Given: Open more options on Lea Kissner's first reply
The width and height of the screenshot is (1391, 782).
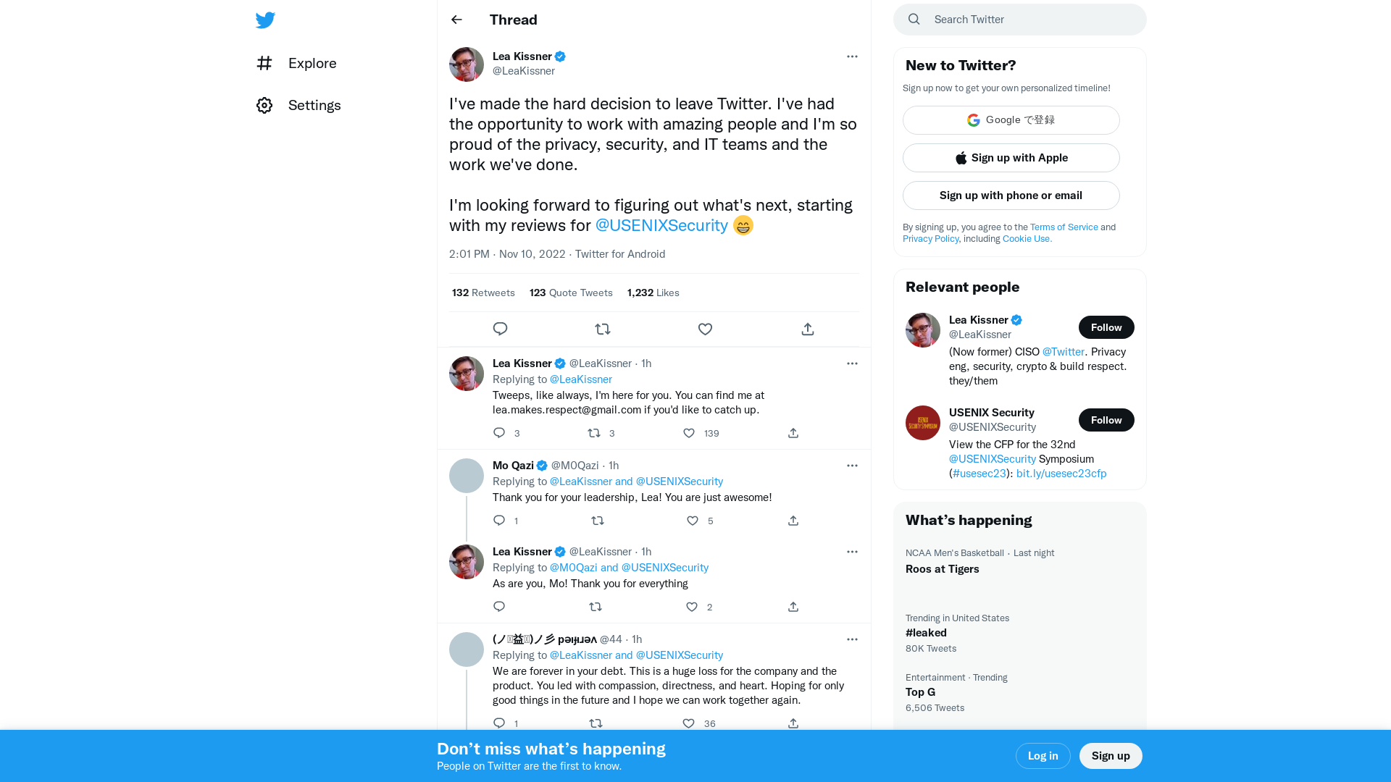Looking at the screenshot, I should pos(852,363).
